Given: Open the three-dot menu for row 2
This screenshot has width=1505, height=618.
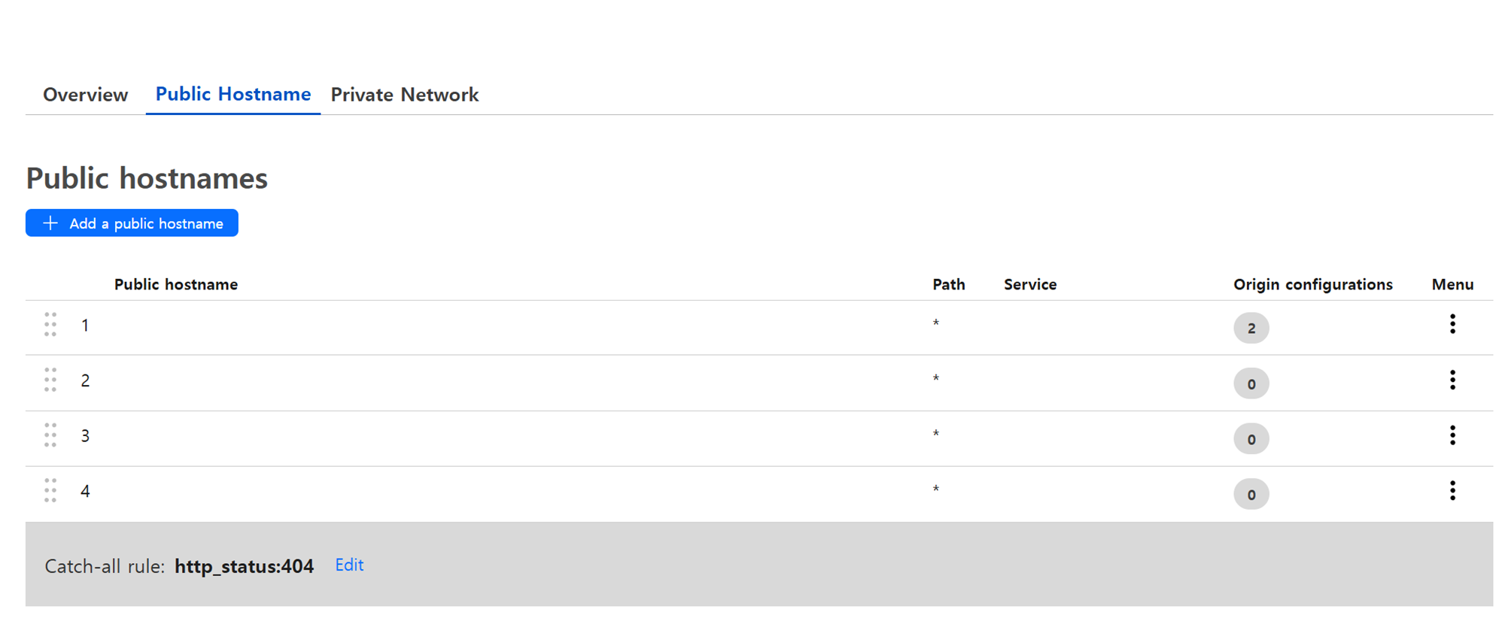Looking at the screenshot, I should click(1452, 380).
